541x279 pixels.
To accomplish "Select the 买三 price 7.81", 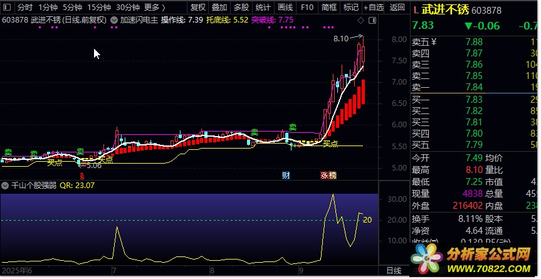I will [x=474, y=122].
